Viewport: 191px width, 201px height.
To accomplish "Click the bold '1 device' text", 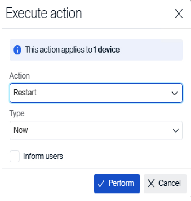I will click(107, 50).
